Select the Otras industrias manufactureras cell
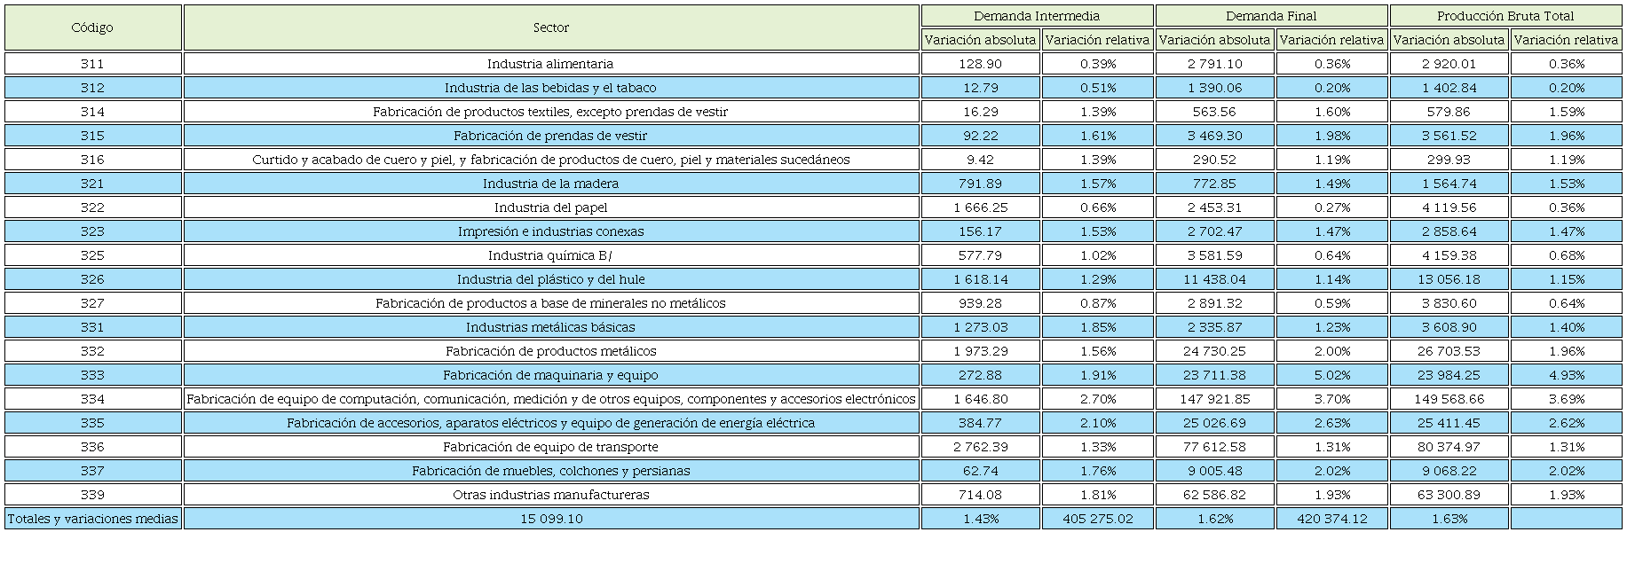The height and width of the screenshot is (579, 1627). coord(550,495)
